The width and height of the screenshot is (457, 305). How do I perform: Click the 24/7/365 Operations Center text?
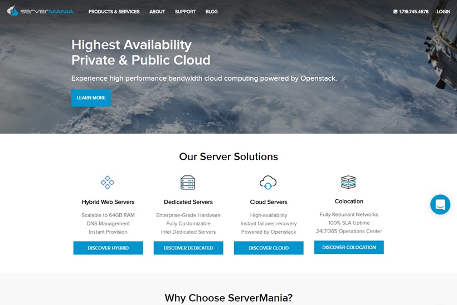pos(349,232)
